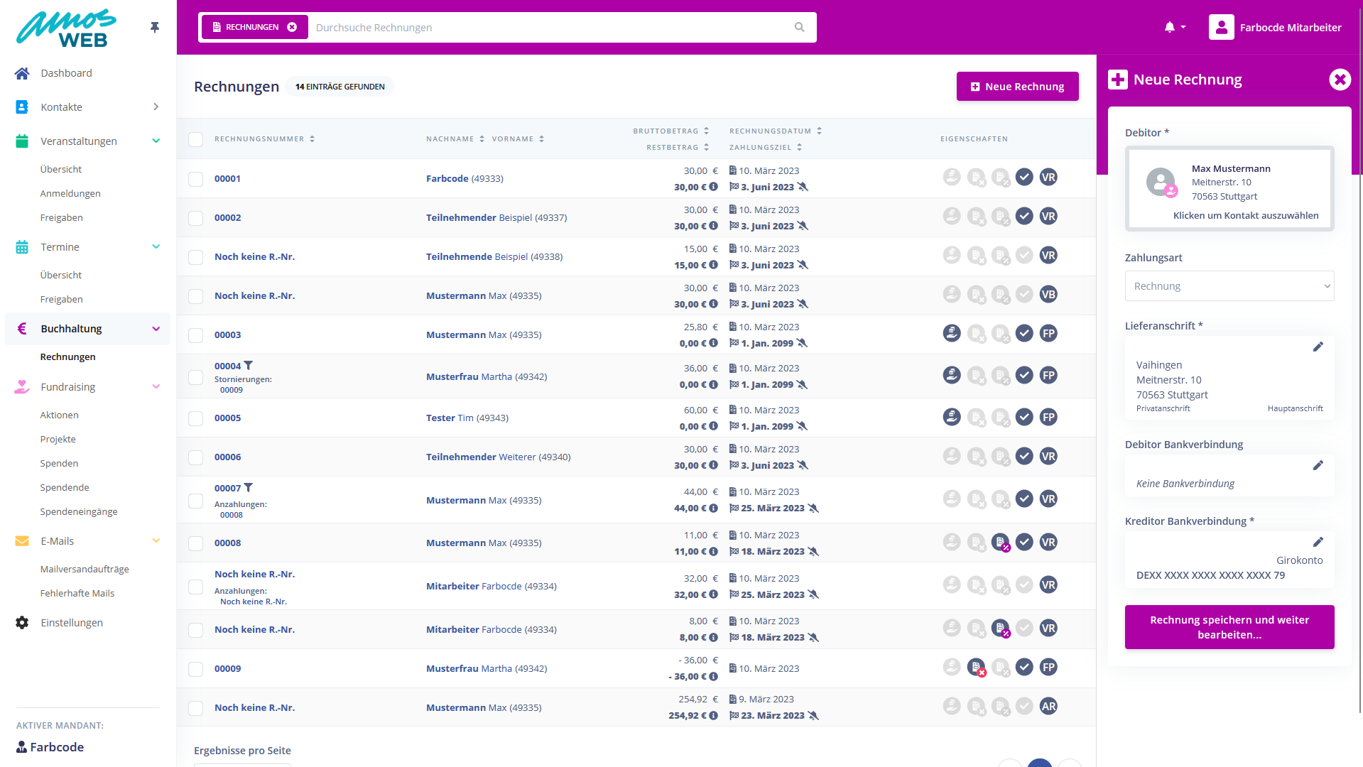Open Mailversandaufträge in the sidebar
Image resolution: width=1363 pixels, height=767 pixels.
85,569
